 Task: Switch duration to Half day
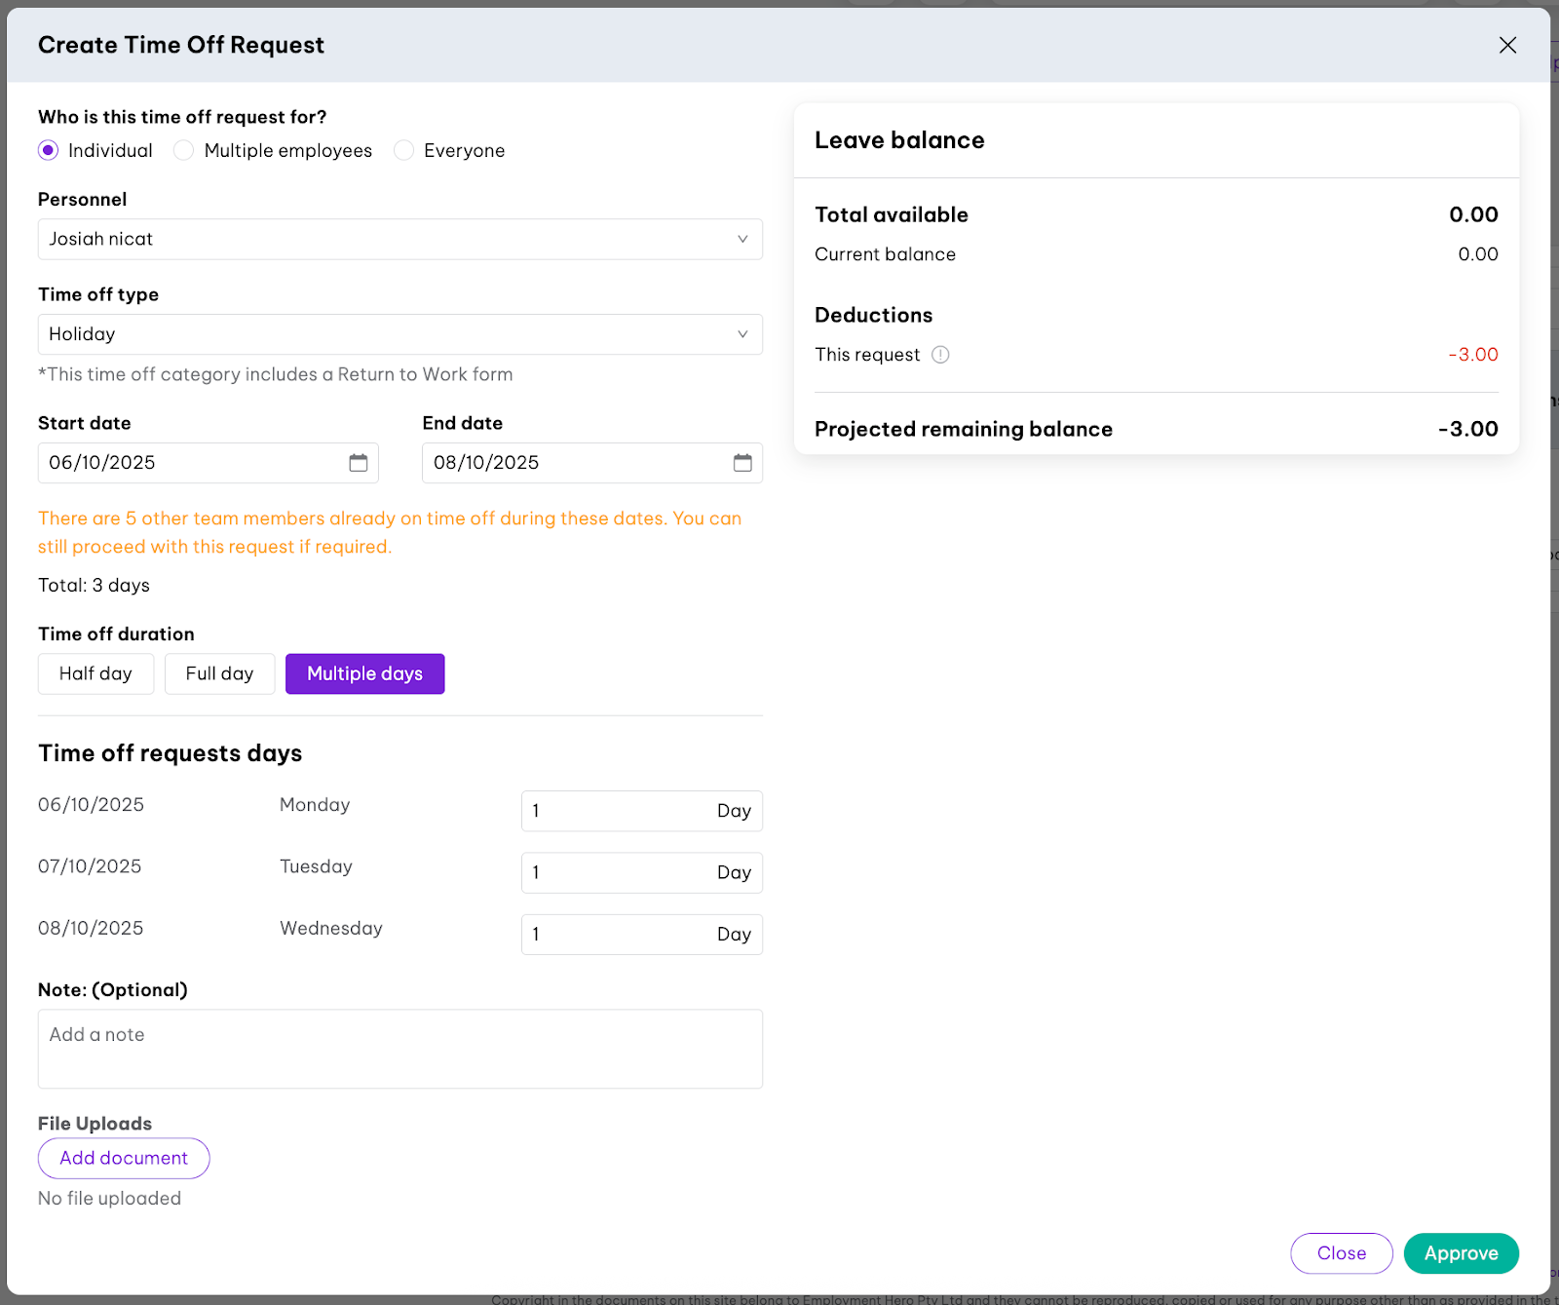(x=95, y=673)
